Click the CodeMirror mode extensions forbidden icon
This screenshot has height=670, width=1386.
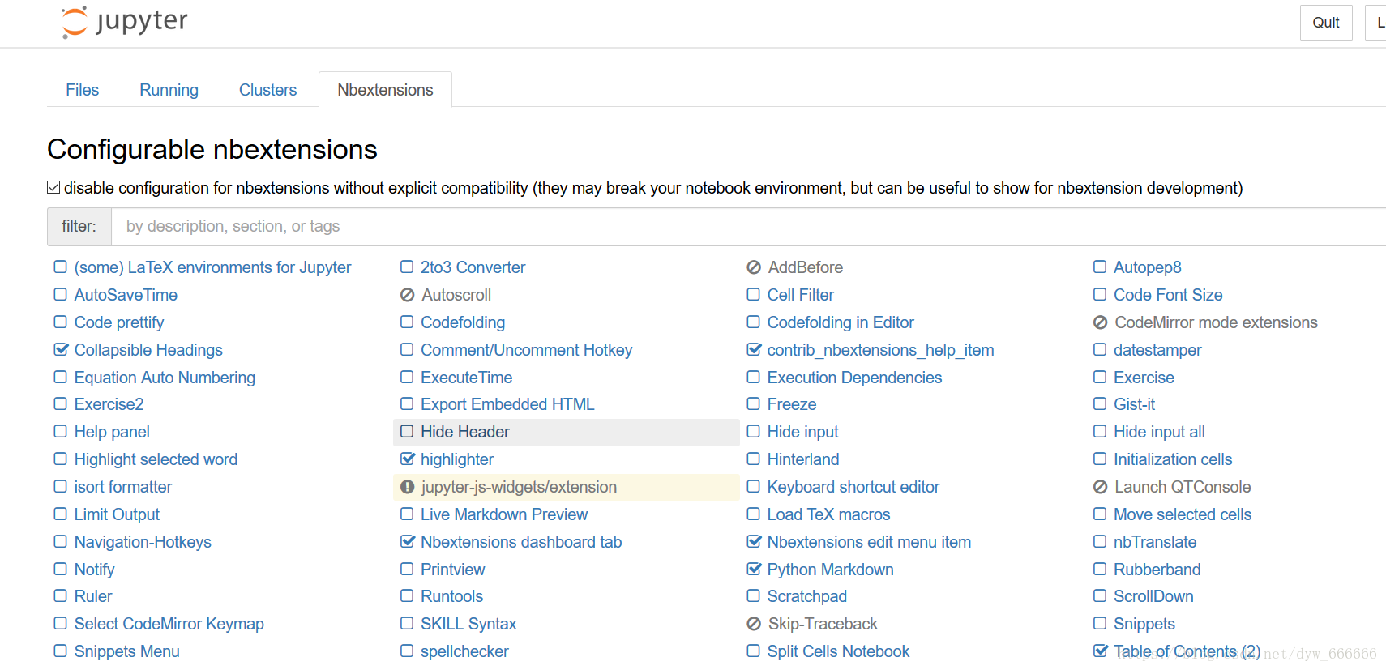(1100, 322)
